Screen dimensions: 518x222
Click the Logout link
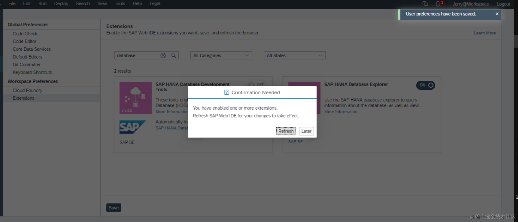(503, 4)
